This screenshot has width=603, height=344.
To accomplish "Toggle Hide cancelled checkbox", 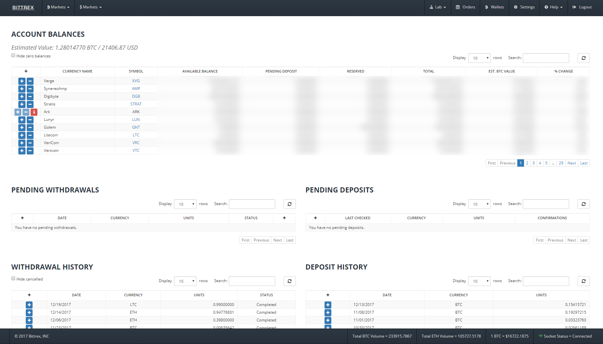I will tap(13, 279).
